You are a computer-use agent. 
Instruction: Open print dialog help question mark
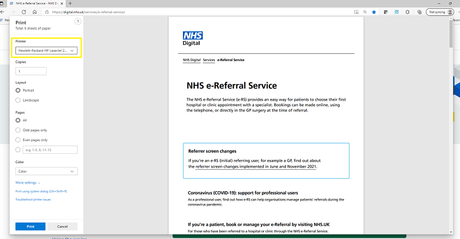[x=78, y=21]
